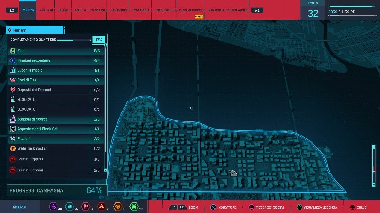Click the Messaggi Social button

[266, 207]
